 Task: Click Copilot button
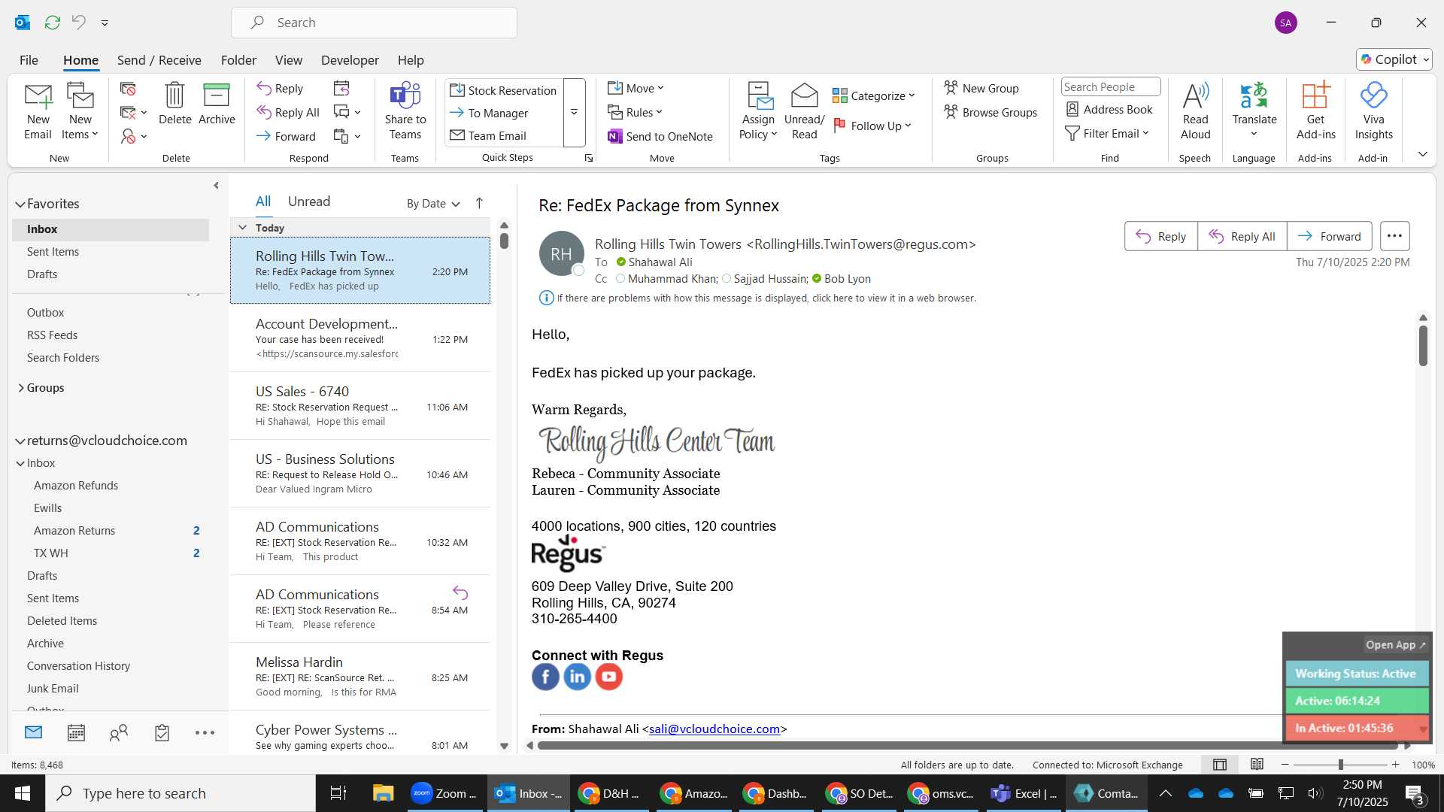1394,59
